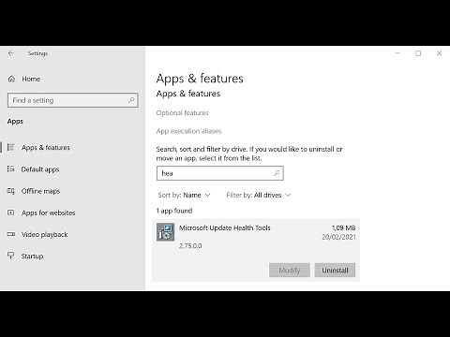Viewport: 450px width, 337px height.
Task: Open the Sort by Name dropdown
Action: (185, 195)
